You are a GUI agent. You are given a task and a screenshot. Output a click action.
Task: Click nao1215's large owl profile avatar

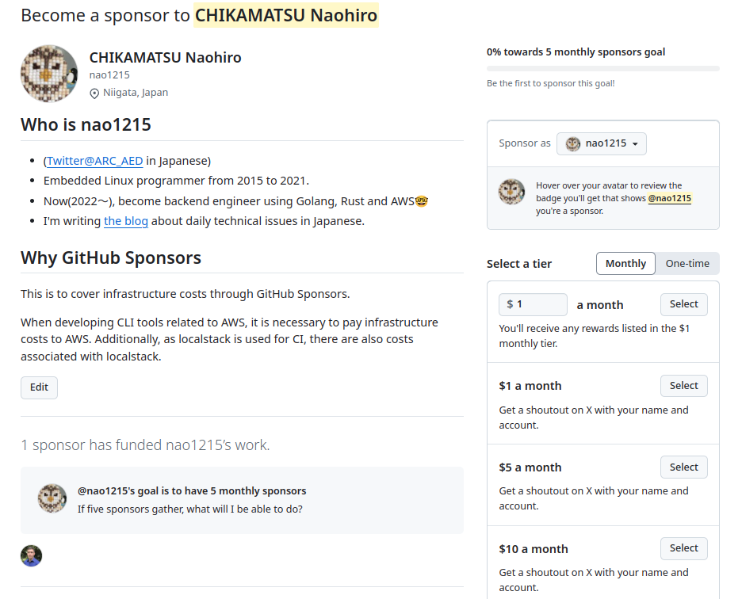(49, 74)
